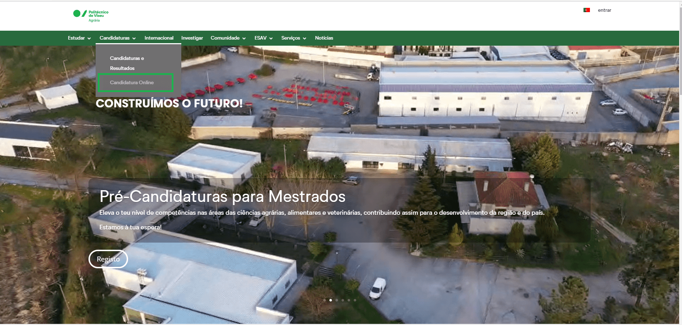This screenshot has height=325, width=682.
Task: Click the Politécnico de Viseu Agrária logo
Action: click(91, 16)
